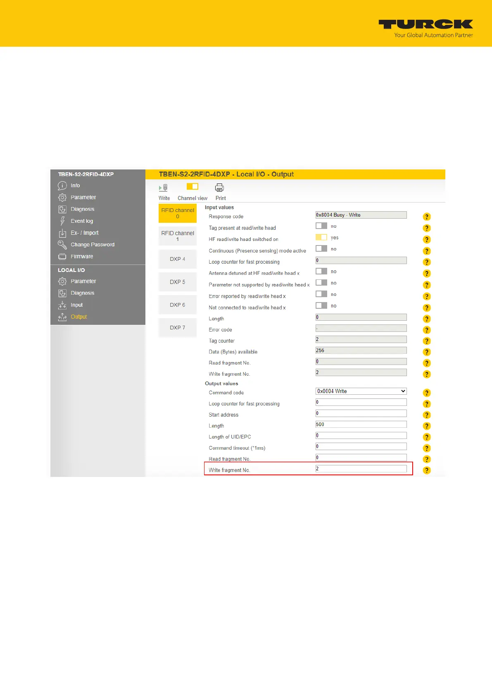Select the RFID channel 0 tab
492x696 pixels.
(178, 213)
